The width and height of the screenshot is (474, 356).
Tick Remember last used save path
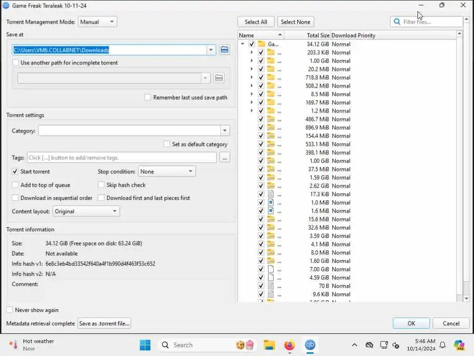pyautogui.click(x=148, y=97)
